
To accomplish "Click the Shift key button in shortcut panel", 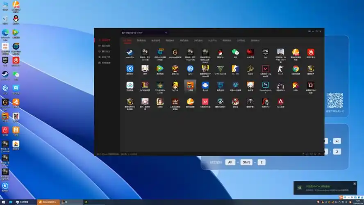I will pos(246,162).
